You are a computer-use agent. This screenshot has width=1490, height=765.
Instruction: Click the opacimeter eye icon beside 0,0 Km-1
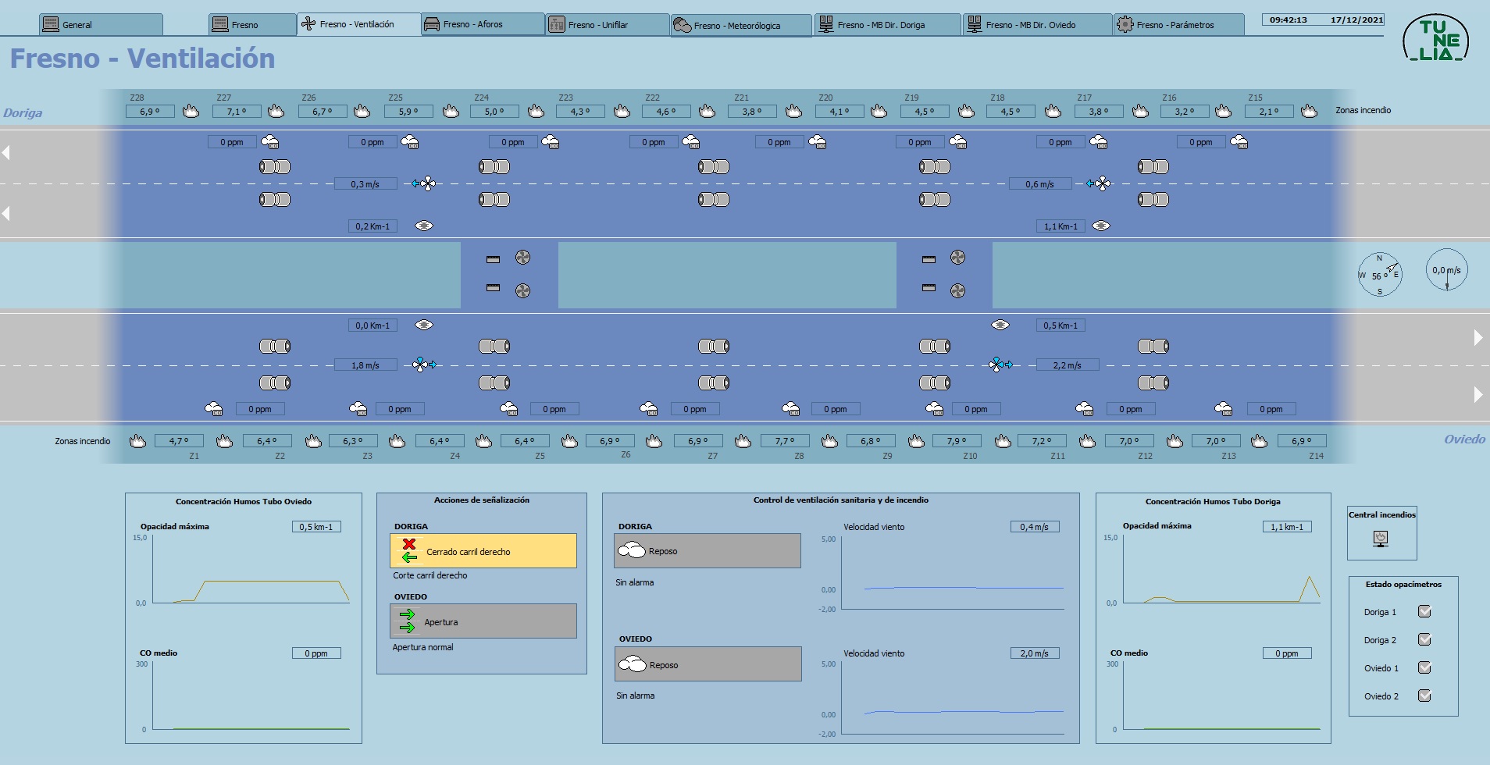click(x=424, y=325)
